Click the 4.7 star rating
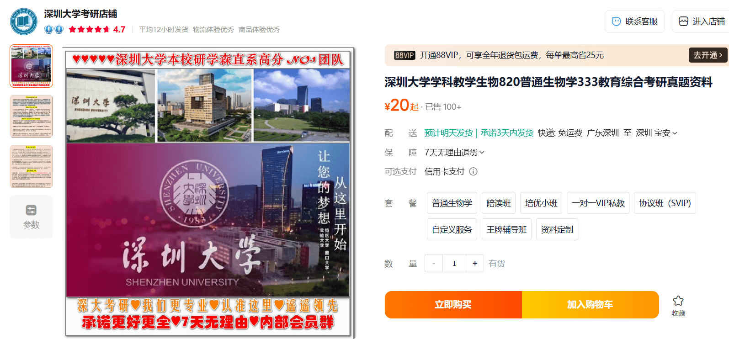The width and height of the screenshot is (729, 339). (97, 29)
